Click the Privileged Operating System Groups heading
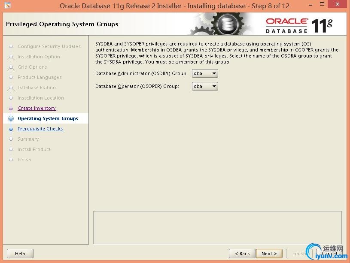Screen dimensions: 350x263 [x=62, y=24]
